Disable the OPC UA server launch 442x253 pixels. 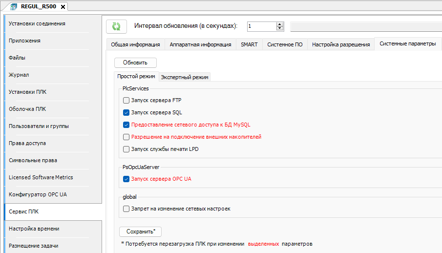126,179
